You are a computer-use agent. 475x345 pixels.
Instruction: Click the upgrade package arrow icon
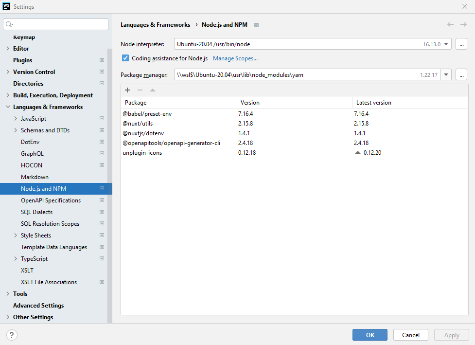(x=153, y=90)
